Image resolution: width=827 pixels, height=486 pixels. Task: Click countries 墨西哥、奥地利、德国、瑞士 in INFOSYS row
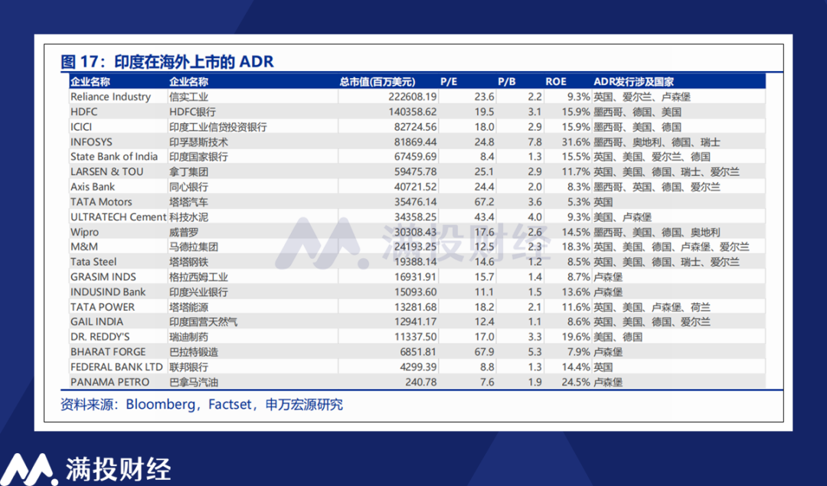point(657,142)
